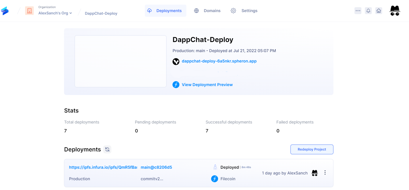
Task: Click the Failed deployments label
Action: pos(295,122)
